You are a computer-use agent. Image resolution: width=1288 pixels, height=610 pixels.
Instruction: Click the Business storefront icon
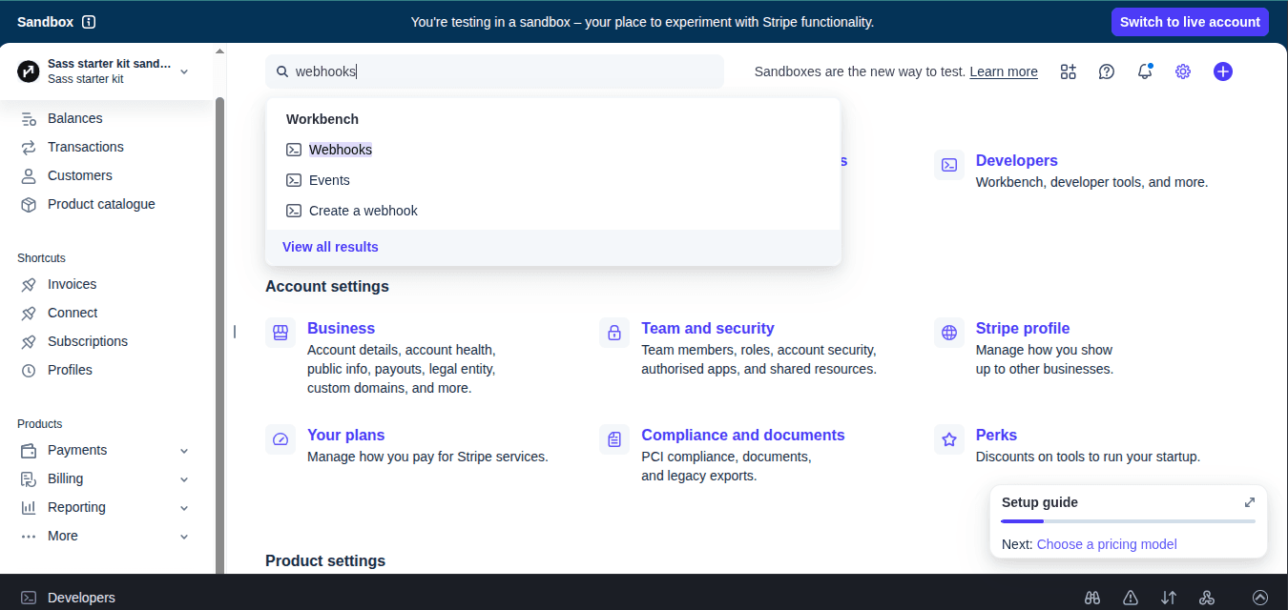280,333
